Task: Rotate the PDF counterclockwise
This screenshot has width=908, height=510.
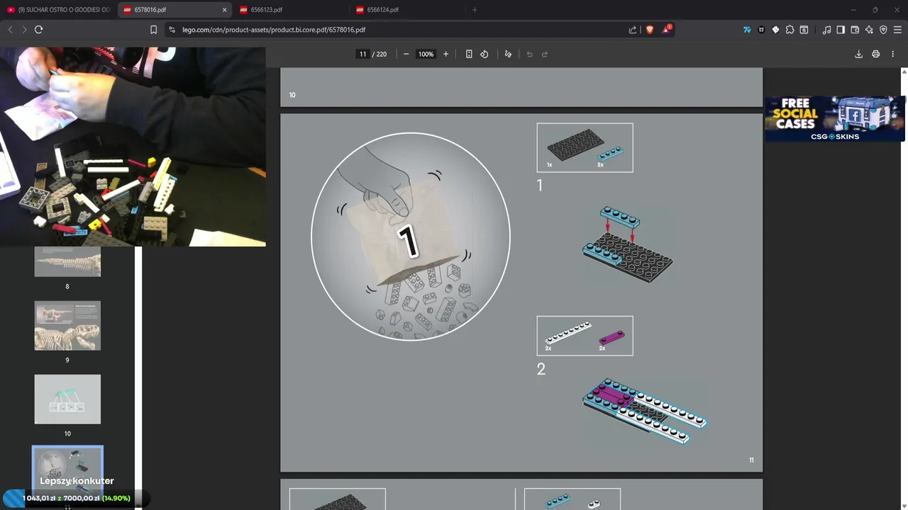Action: 485,54
